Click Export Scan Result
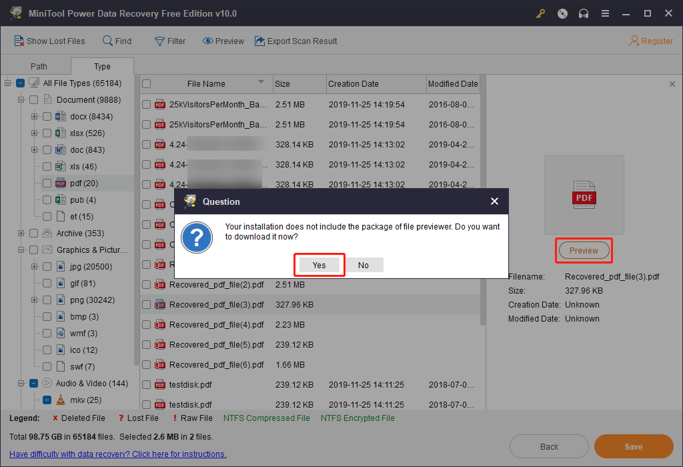683x467 pixels. click(x=295, y=41)
